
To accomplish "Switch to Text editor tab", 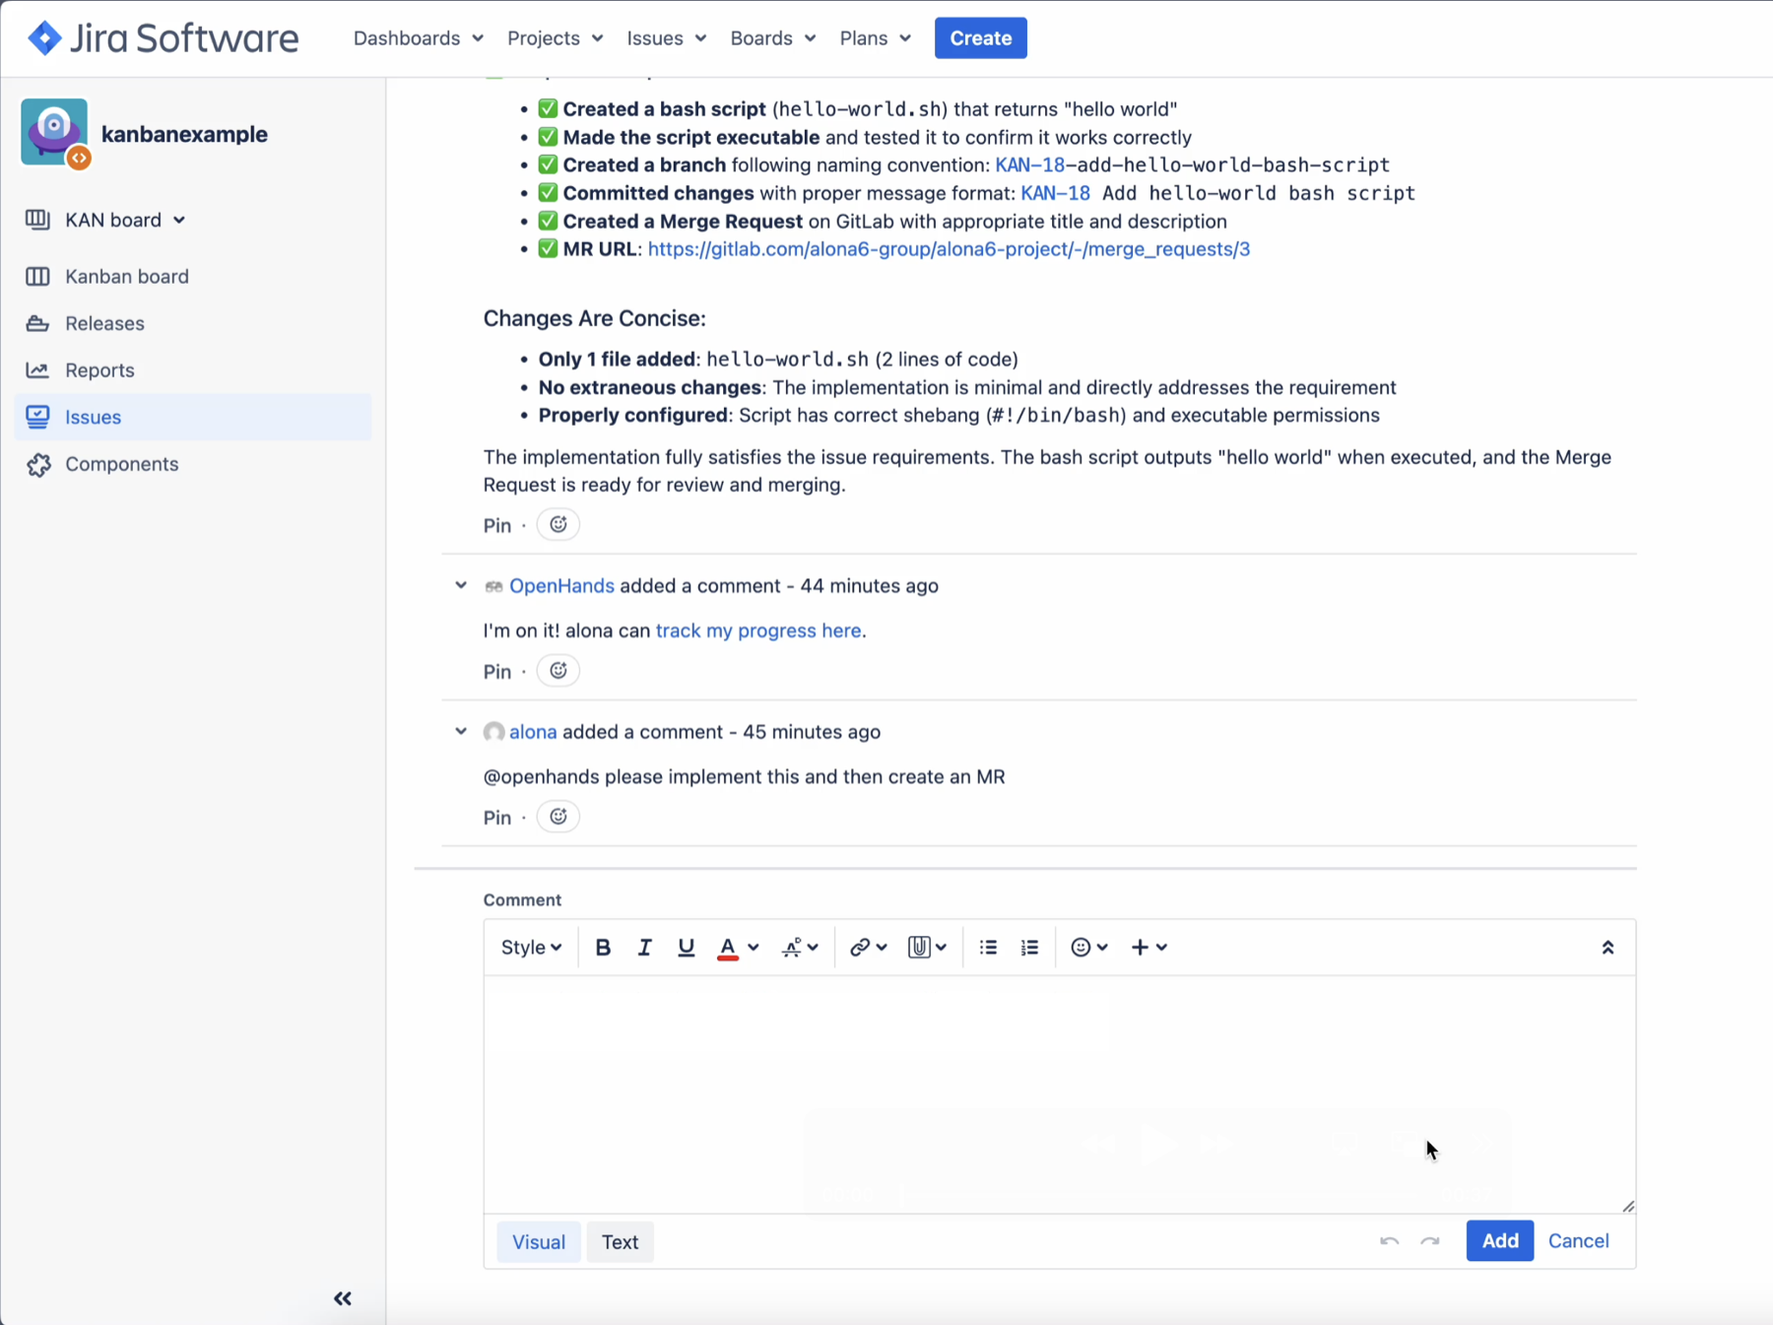I will coord(620,1241).
